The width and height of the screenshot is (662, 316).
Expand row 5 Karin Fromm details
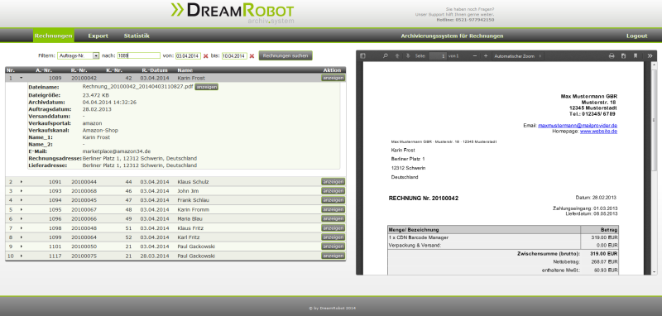point(21,209)
